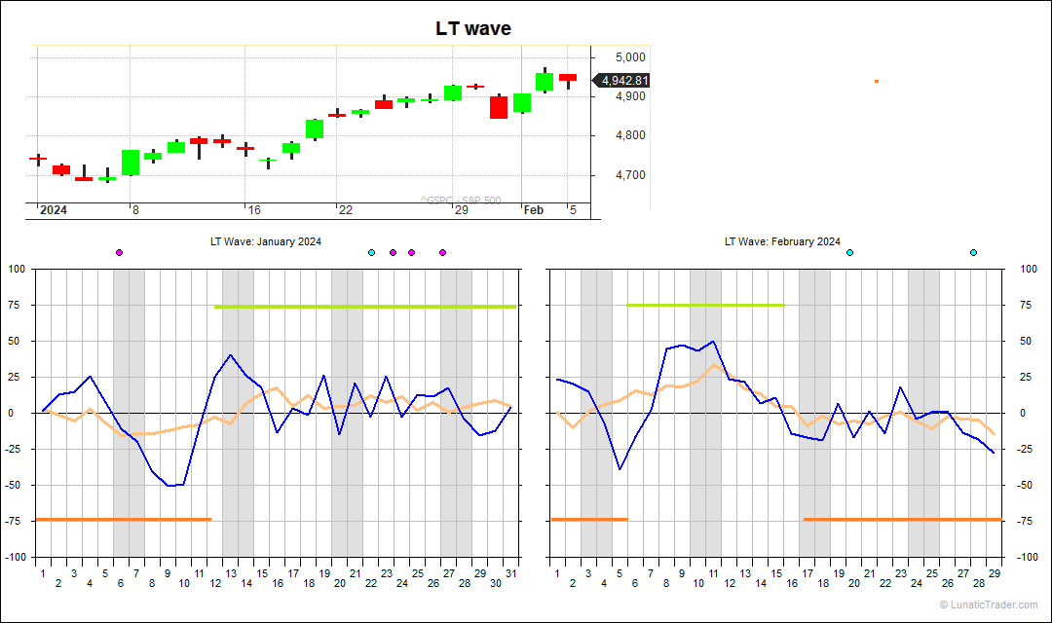Click the magenta marker above January 6

[119, 251]
